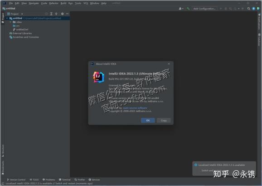Click the IntelliJ IDEA logo in the About dialog
Viewport: 262px width, 186px height.
(x=98, y=77)
